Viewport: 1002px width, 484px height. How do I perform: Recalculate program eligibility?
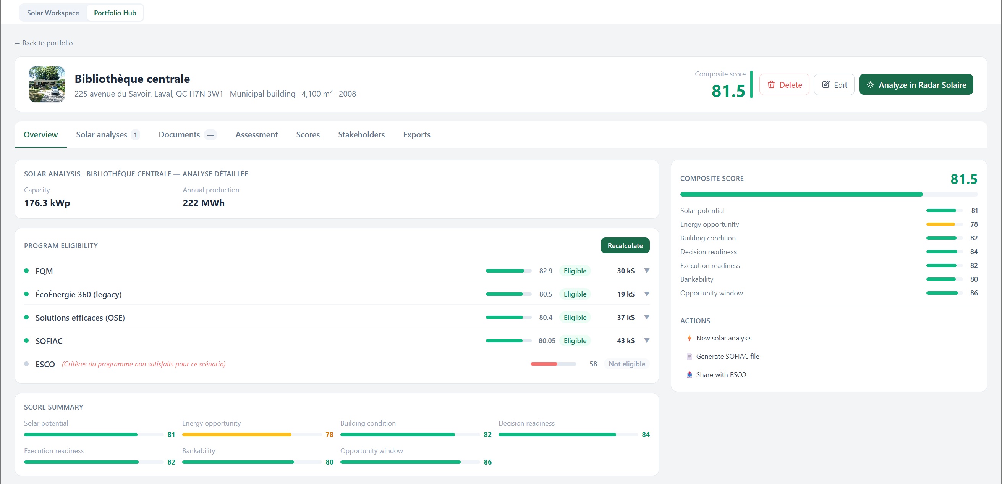pos(625,245)
